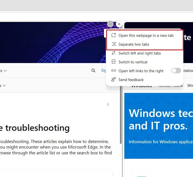Click the left pane vertical scrollbar
Image resolution: width=193 pixels, height=177 pixels.
[121, 85]
